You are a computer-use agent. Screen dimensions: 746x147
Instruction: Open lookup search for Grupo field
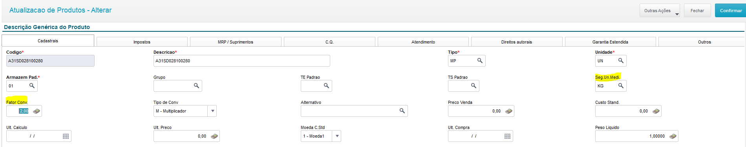(196, 86)
